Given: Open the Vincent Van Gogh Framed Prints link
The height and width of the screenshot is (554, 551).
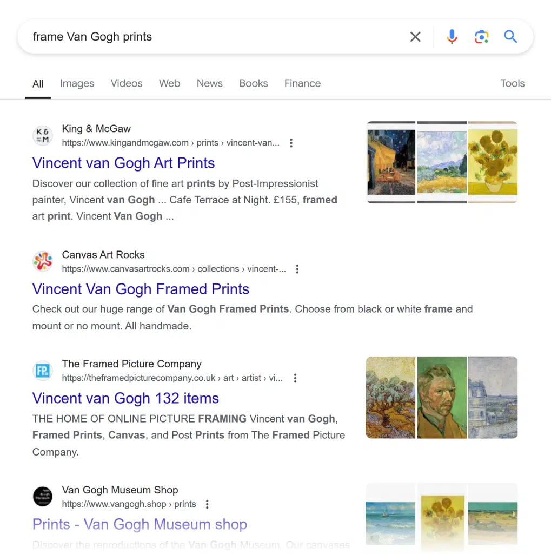Looking at the screenshot, I should [141, 289].
